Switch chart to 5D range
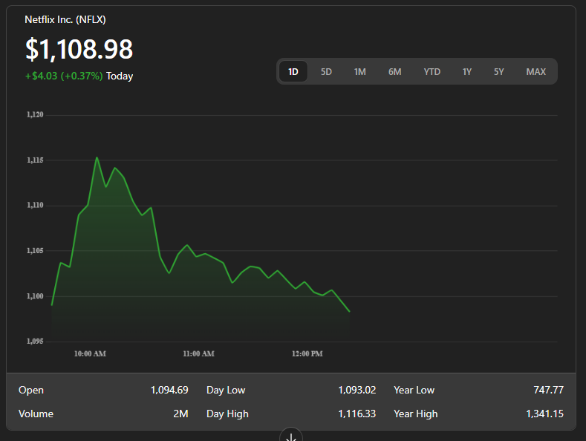 326,71
